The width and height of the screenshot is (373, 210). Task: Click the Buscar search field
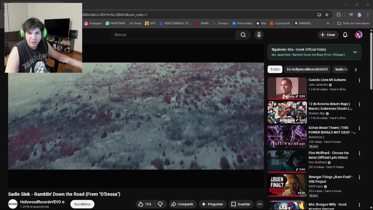173,35
